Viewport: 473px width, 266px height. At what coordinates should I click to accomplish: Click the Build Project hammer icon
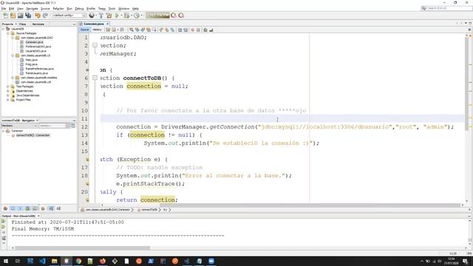[101, 16]
